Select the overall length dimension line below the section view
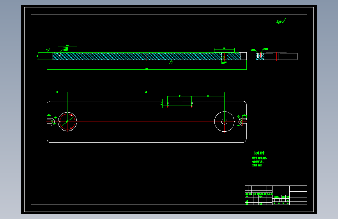338x219 pixels. pos(147,69)
